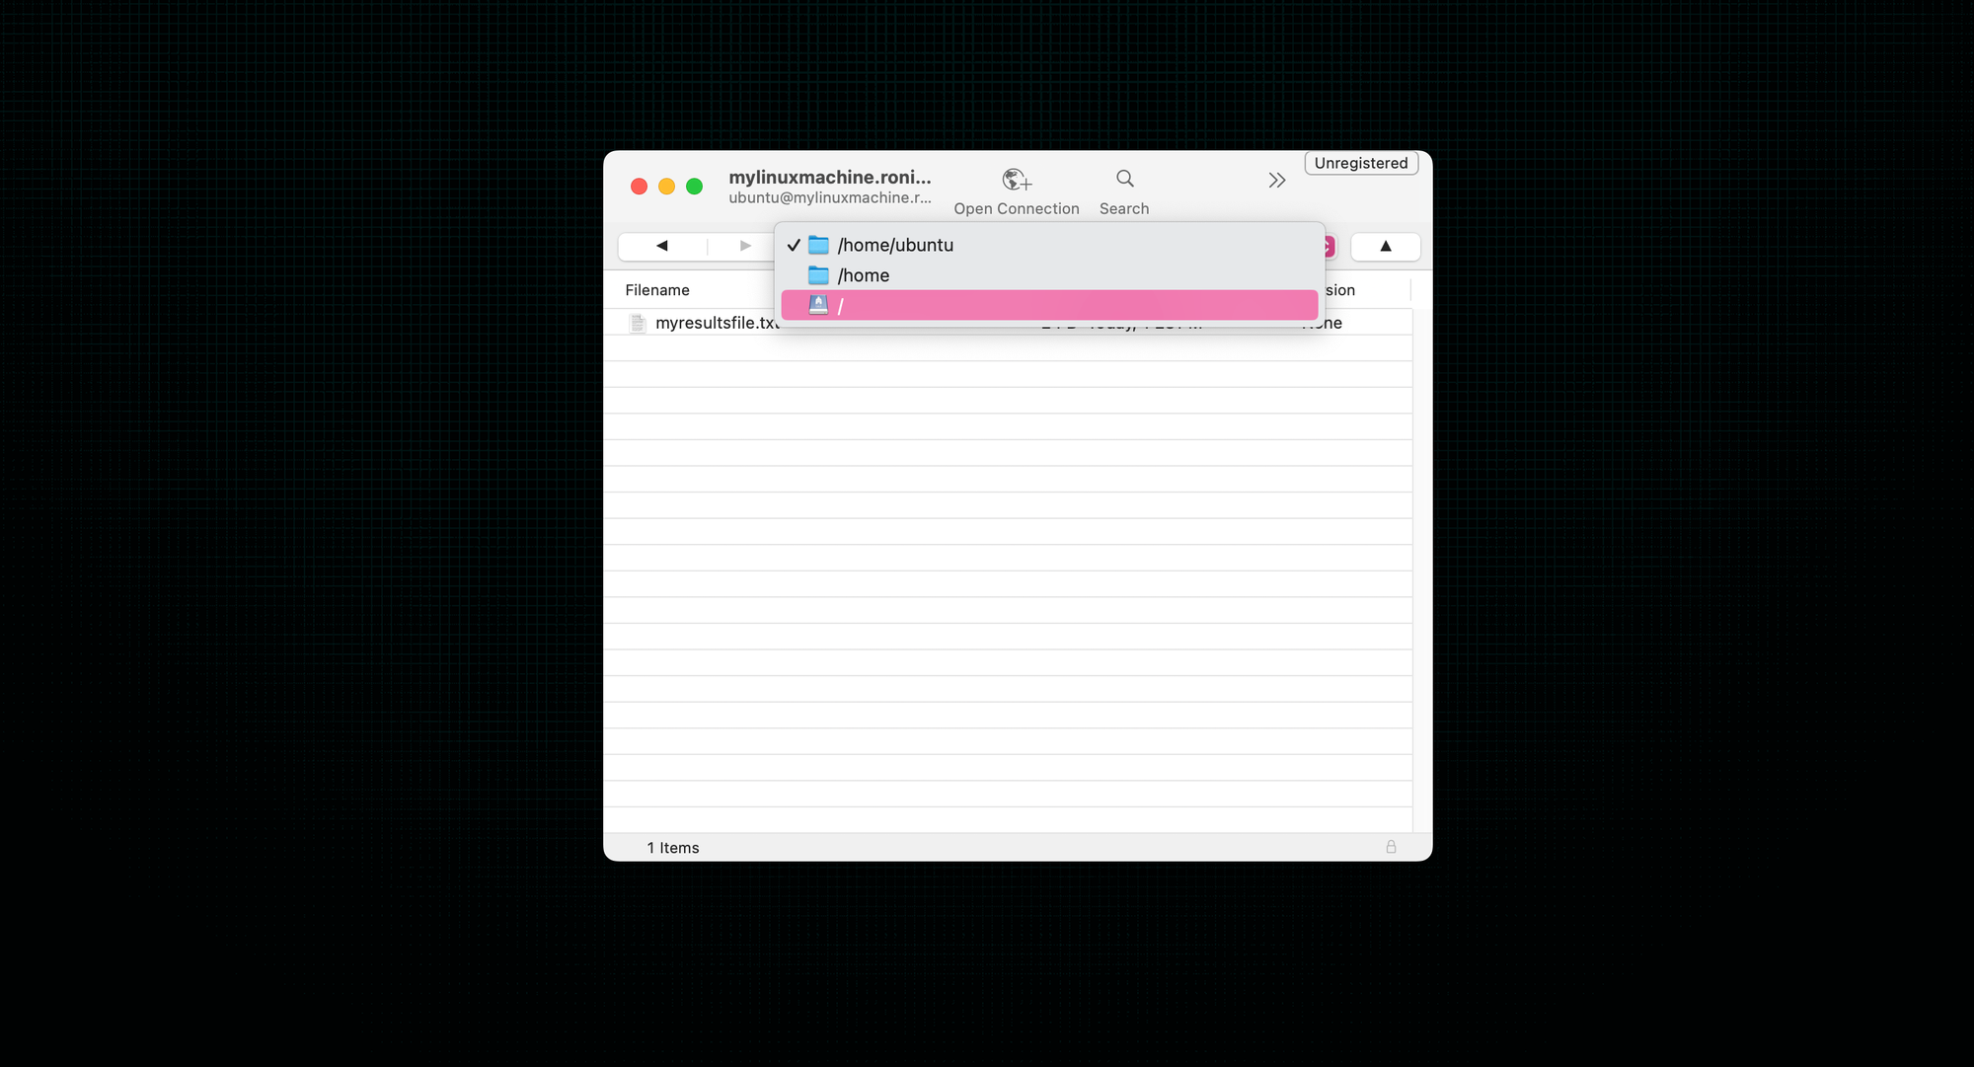This screenshot has height=1067, width=1974.
Task: Click the mylinuxmachine window title
Action: [829, 178]
